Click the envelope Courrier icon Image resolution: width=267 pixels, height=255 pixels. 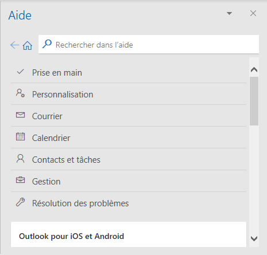pos(20,115)
